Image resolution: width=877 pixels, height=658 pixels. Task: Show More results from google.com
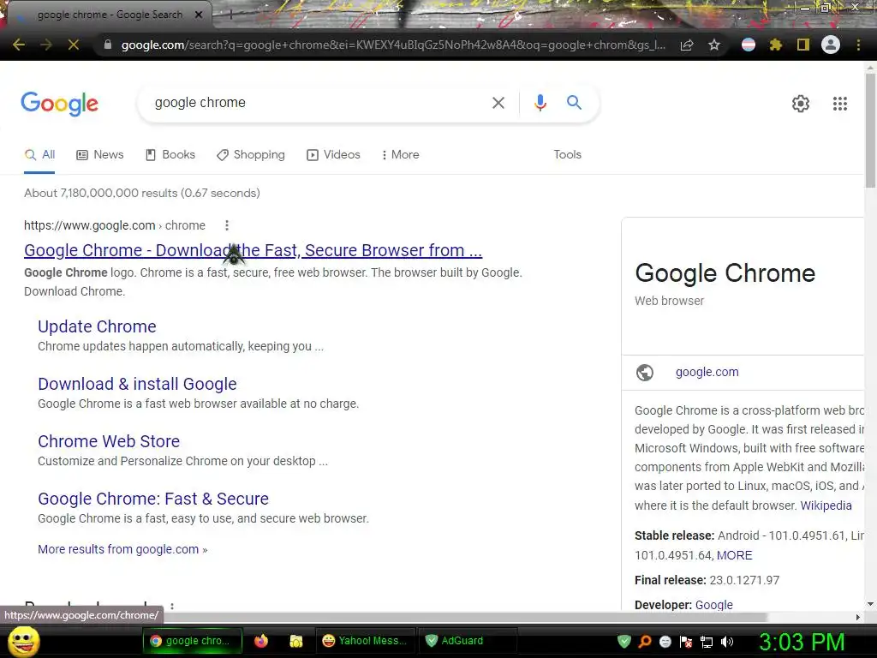[x=122, y=549]
